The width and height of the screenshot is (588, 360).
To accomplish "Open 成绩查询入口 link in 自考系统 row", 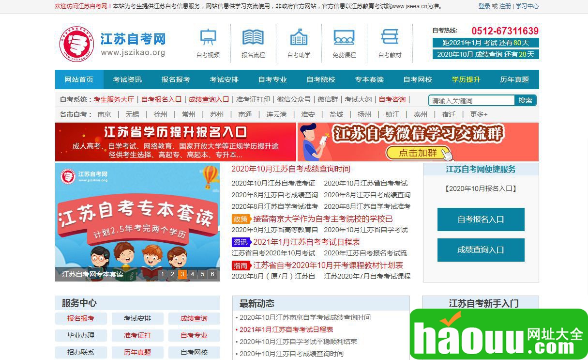I will pos(209,99).
